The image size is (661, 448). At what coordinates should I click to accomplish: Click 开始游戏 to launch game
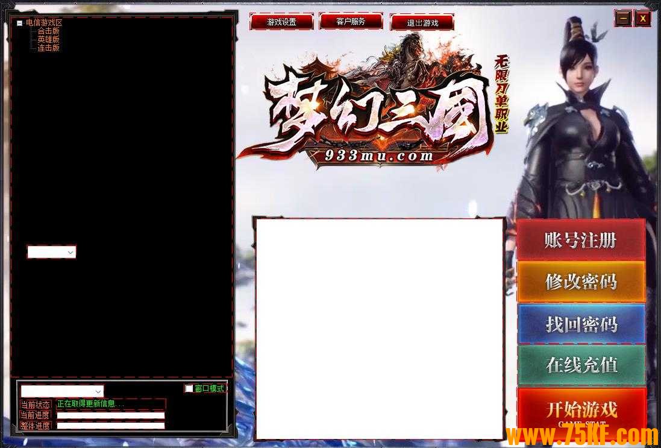(581, 409)
